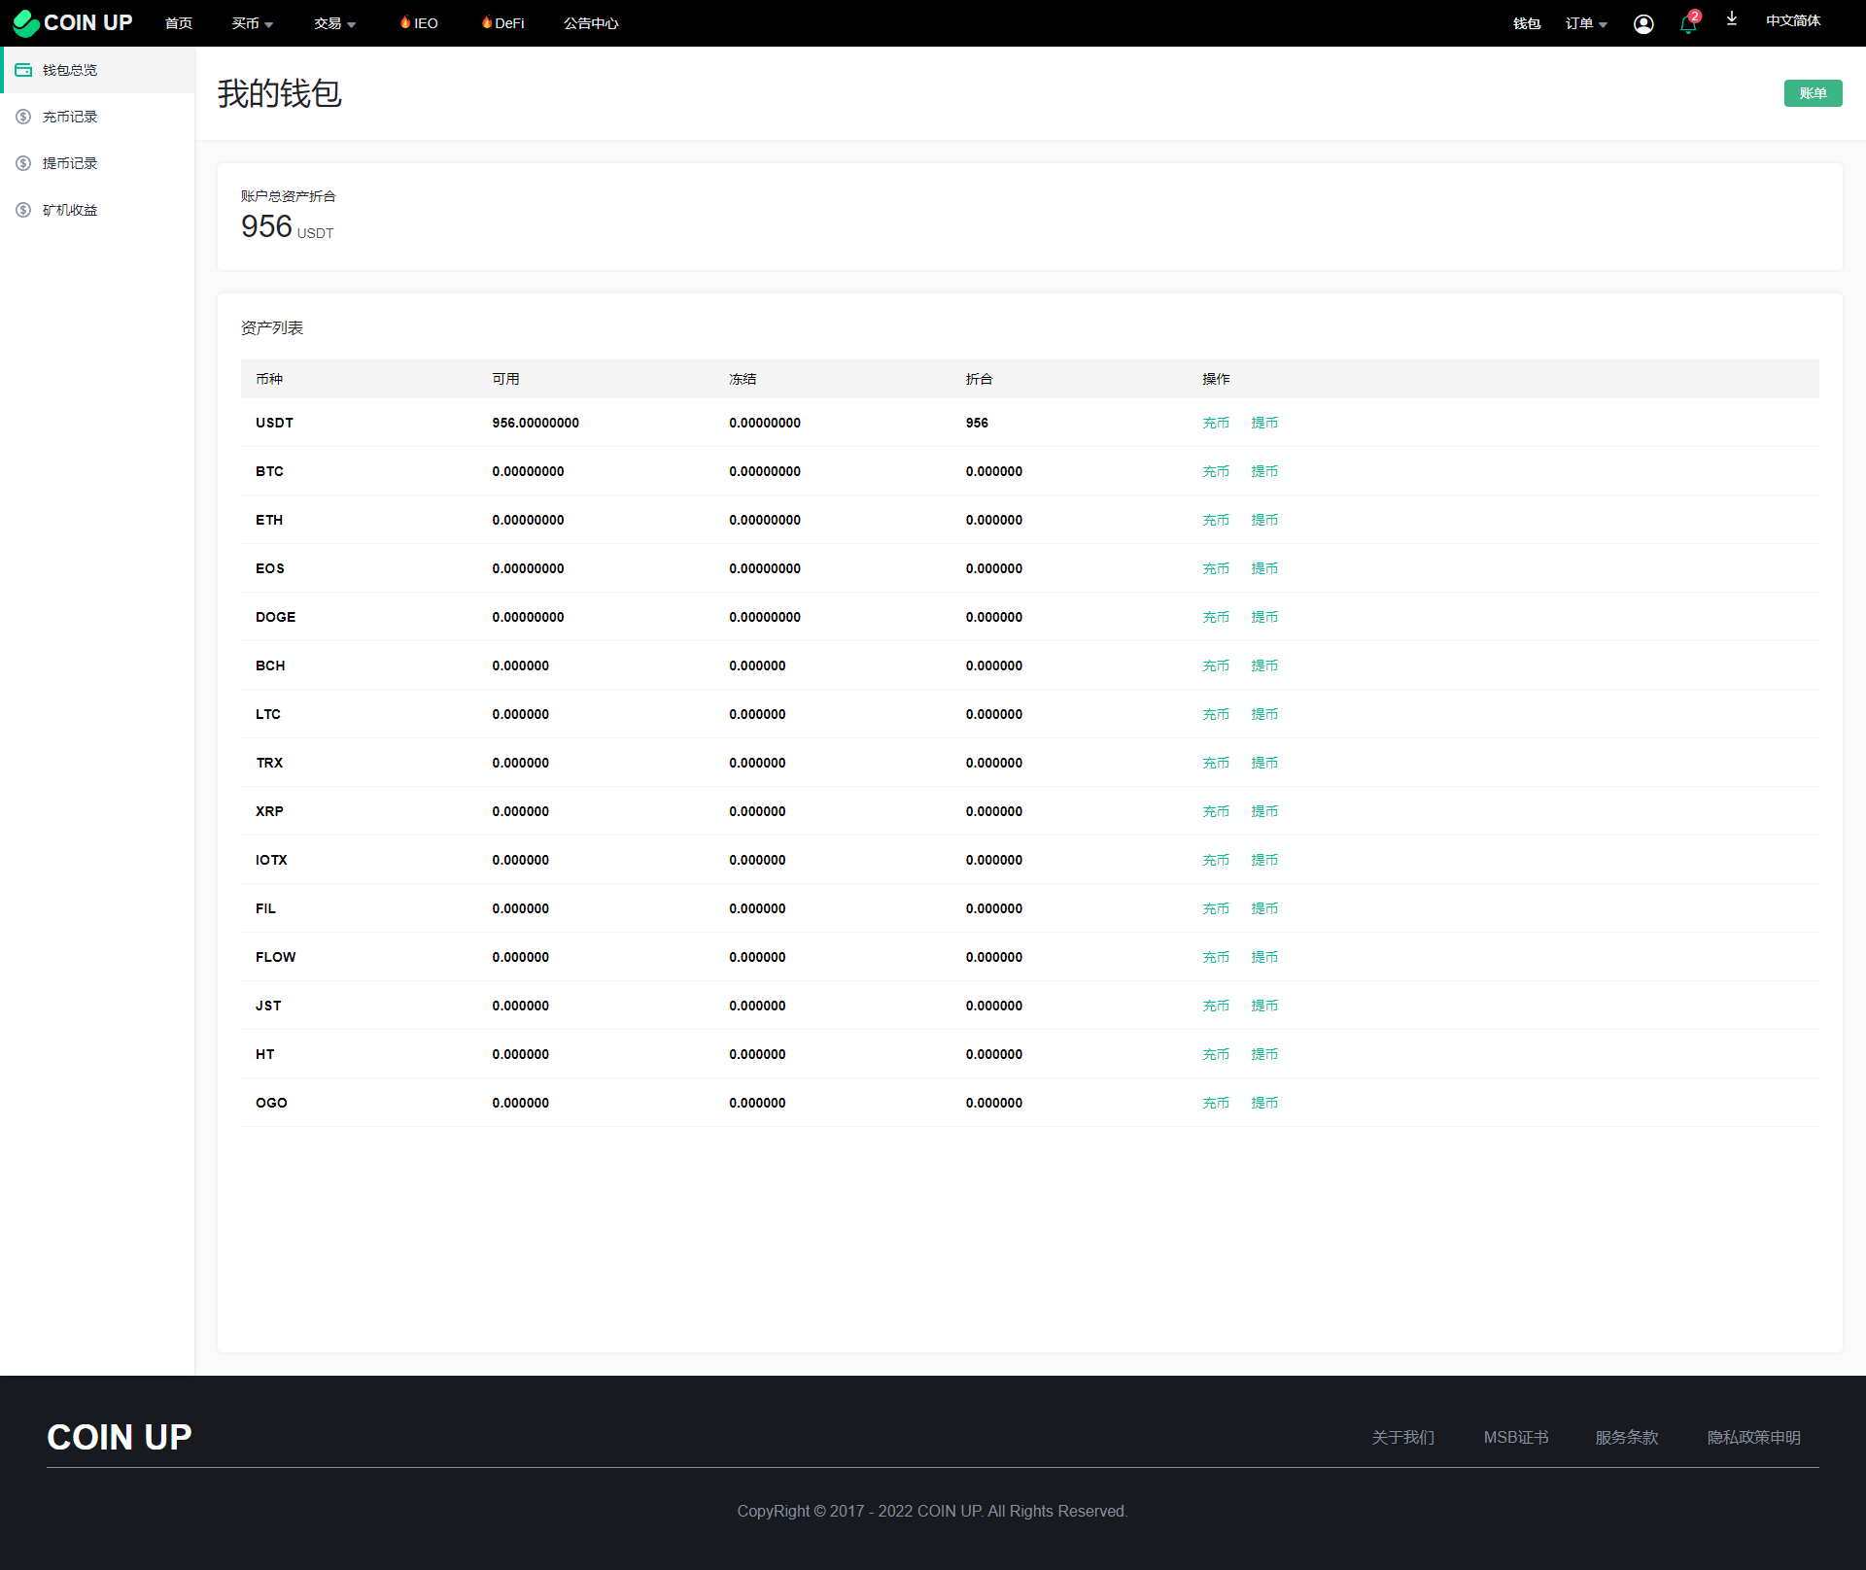Open the DeFi menu item
Viewport: 1866px width, 1570px height.
pyautogui.click(x=502, y=23)
